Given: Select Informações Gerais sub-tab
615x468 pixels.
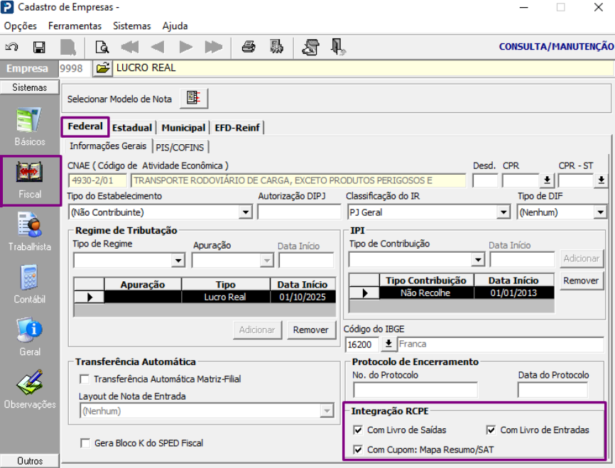Looking at the screenshot, I should pos(108,146).
